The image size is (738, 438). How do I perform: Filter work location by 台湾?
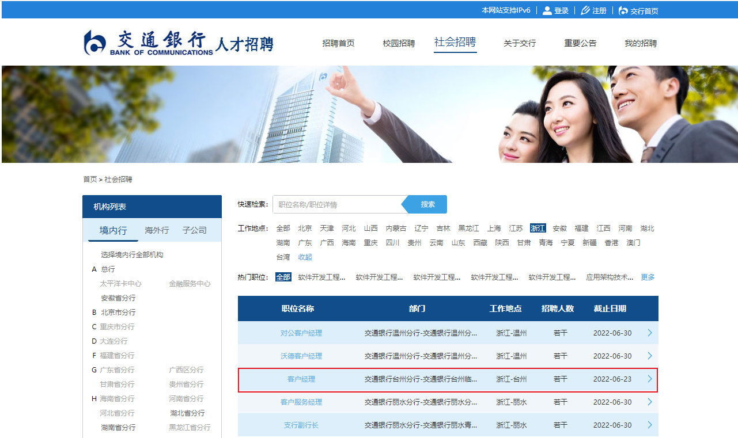coord(283,257)
